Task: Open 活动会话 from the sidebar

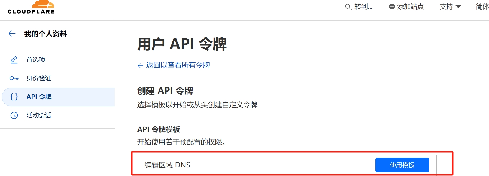Action: [39, 115]
